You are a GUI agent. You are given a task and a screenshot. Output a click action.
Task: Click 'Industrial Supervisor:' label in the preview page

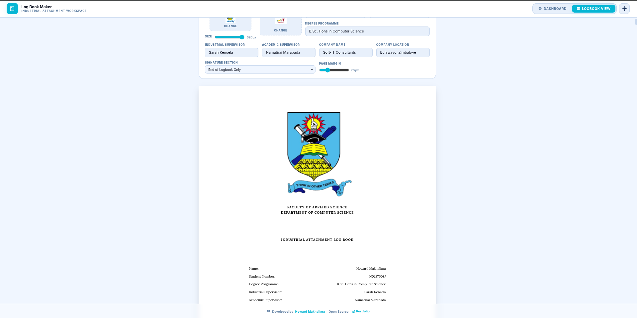265,292
